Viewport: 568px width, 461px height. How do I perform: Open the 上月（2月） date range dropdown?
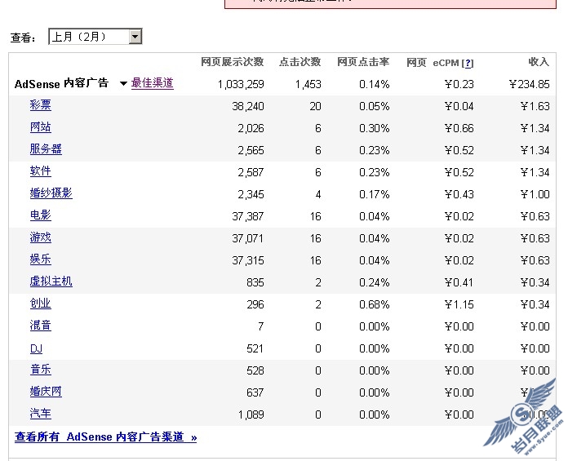(95, 37)
